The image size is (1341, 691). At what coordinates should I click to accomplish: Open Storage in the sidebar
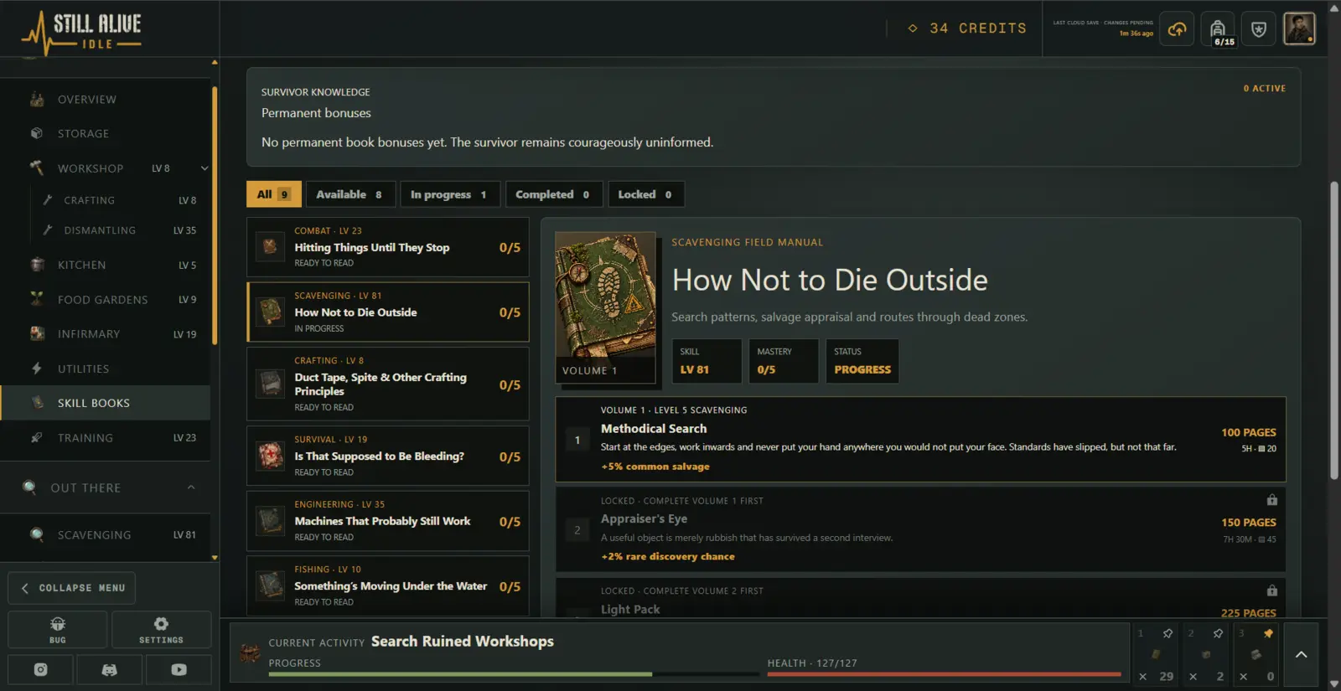(106, 134)
